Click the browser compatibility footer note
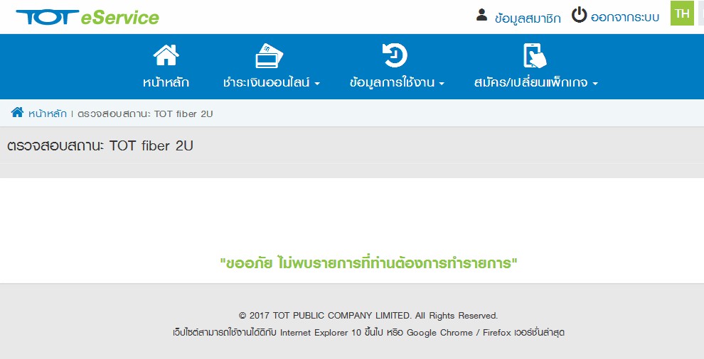704x359 pixels. (368, 333)
